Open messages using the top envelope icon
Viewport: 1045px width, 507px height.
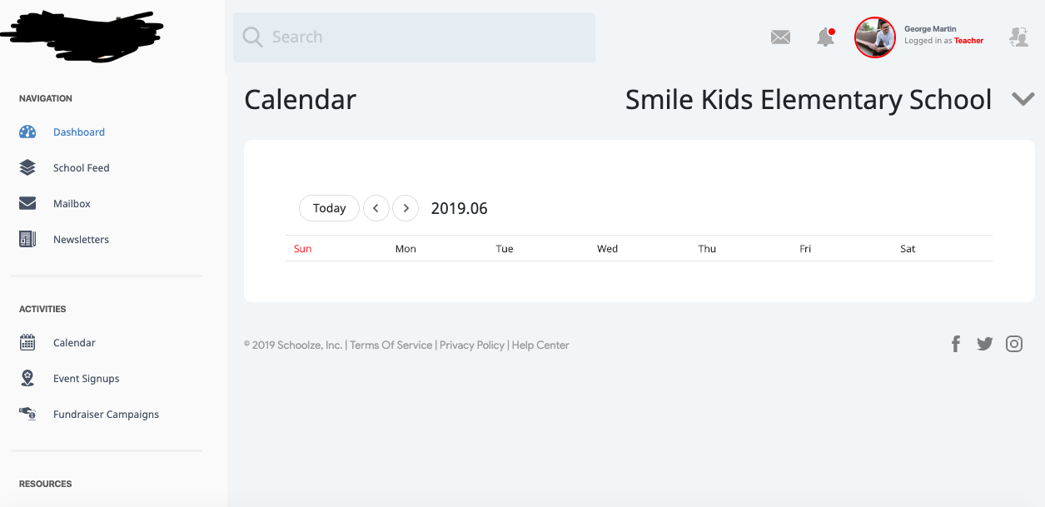click(780, 37)
